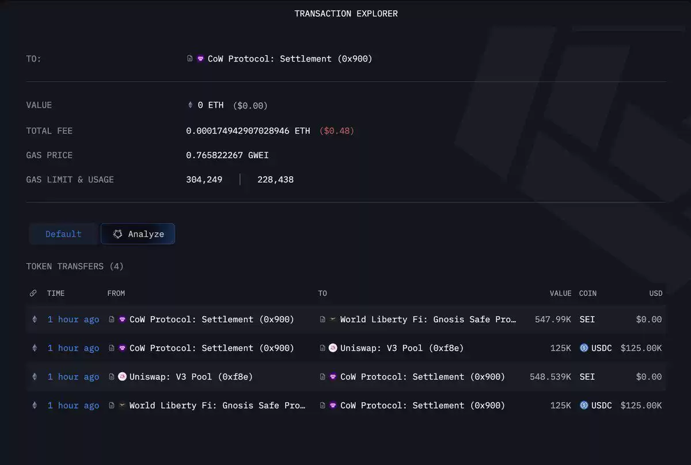Click the link icon in the table header
691x465 pixels.
point(33,294)
